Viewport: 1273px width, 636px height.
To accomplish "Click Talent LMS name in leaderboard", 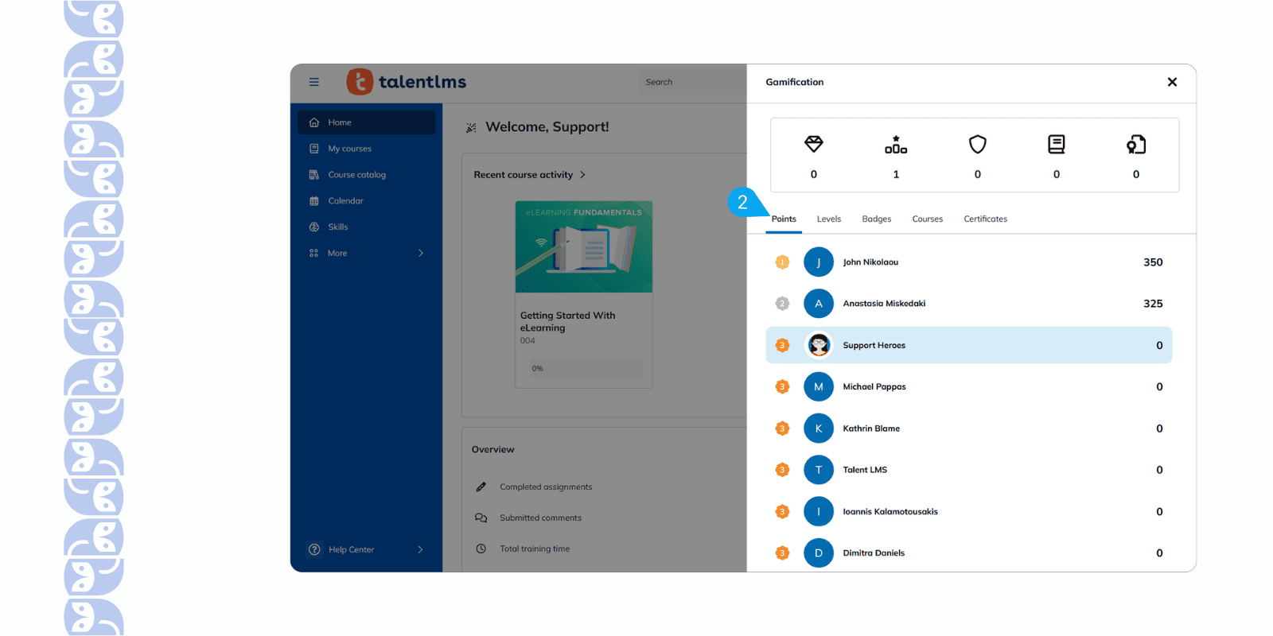I will [865, 470].
